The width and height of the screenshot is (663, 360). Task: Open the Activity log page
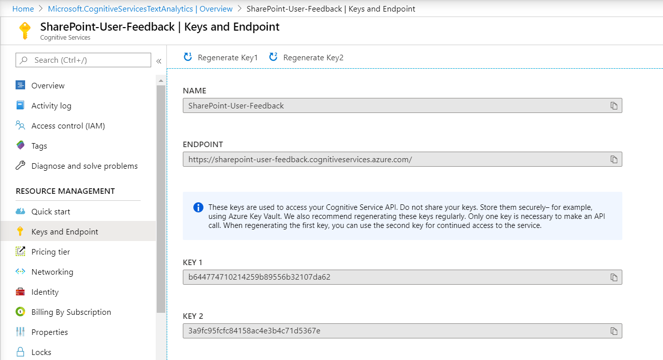(x=51, y=105)
